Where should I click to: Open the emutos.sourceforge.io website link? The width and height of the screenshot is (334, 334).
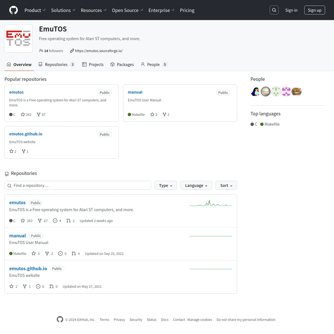tap(99, 51)
